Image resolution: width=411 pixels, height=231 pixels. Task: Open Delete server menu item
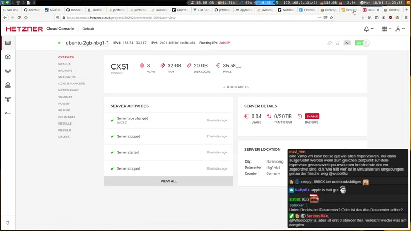point(64,137)
